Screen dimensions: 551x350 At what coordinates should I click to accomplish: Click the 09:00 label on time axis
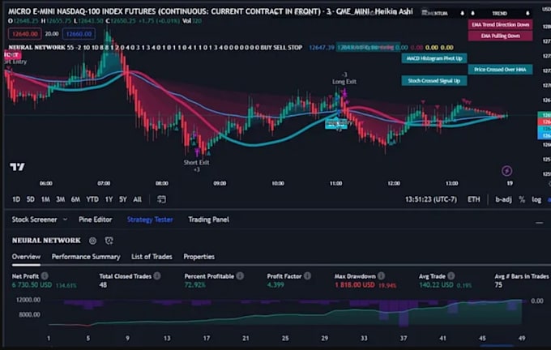pyautogui.click(x=220, y=183)
